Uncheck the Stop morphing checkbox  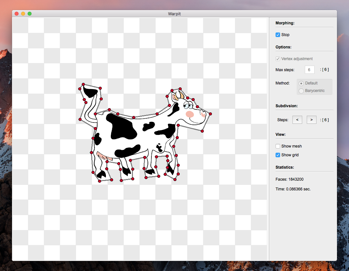278,35
